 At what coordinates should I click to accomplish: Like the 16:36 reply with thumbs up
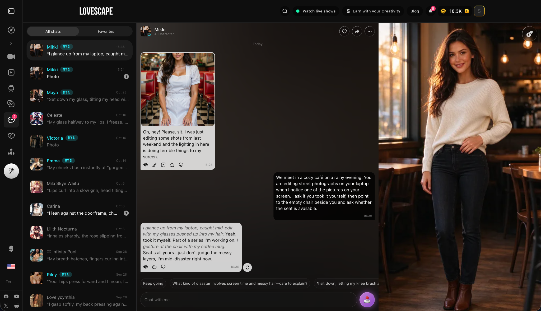155,267
